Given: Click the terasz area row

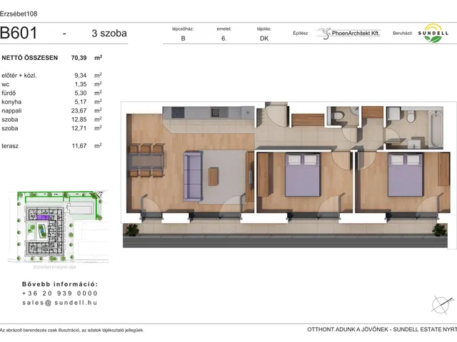Looking at the screenshot, I should tap(51, 145).
